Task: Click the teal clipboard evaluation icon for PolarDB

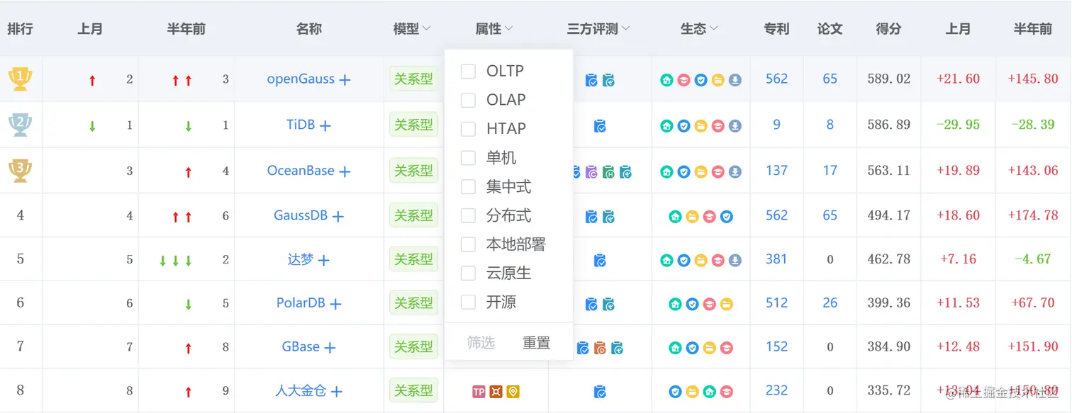Action: click(608, 304)
